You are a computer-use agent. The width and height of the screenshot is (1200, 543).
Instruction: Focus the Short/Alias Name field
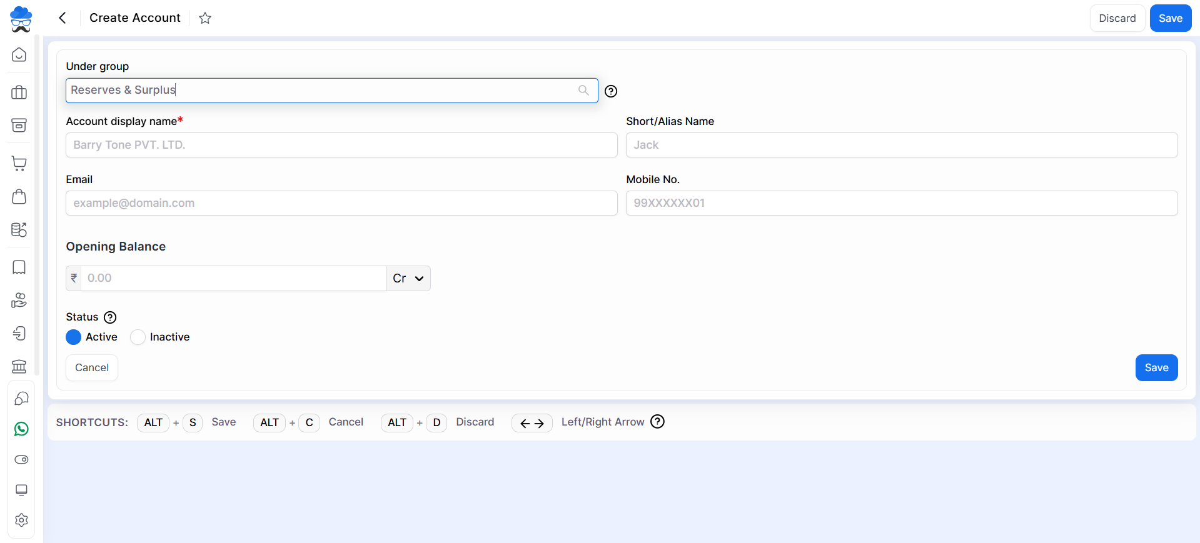click(x=902, y=145)
